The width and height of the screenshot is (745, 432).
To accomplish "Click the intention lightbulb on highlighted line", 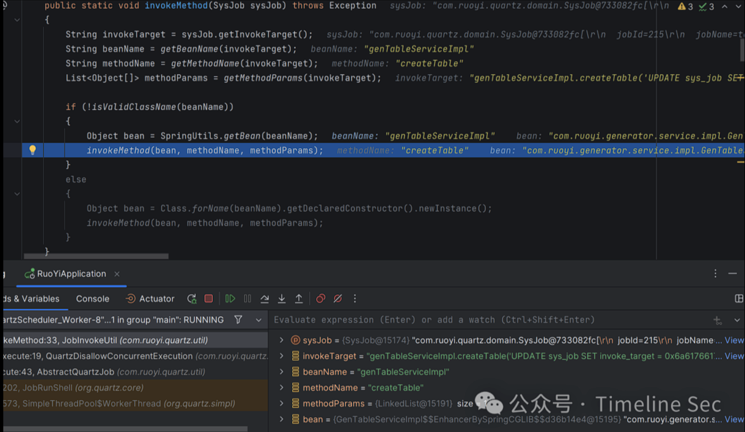I will pos(32,150).
